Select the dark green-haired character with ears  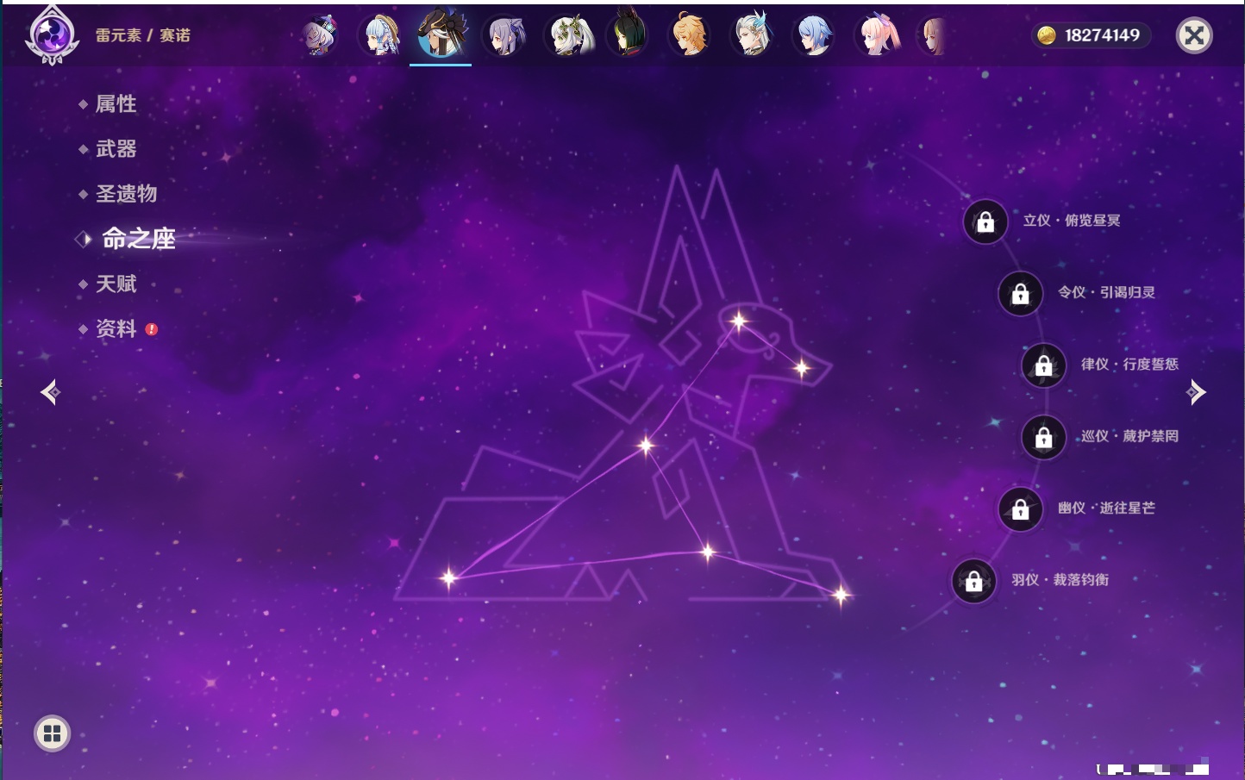tap(628, 34)
